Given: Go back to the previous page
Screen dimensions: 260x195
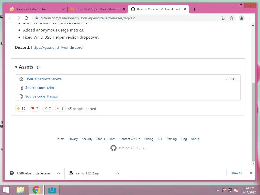Looking at the screenshot, I should click(x=10, y=18).
